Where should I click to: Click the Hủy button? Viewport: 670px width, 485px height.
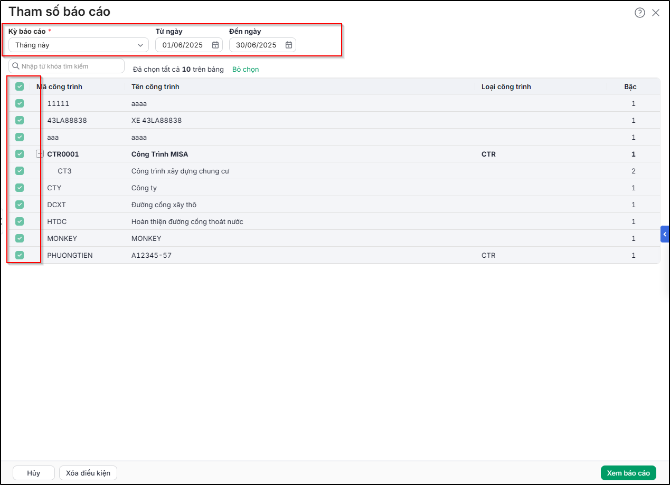coord(34,473)
